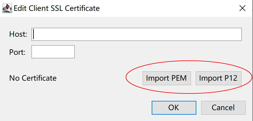
Task: Click the Host label text
Action: pos(18,34)
